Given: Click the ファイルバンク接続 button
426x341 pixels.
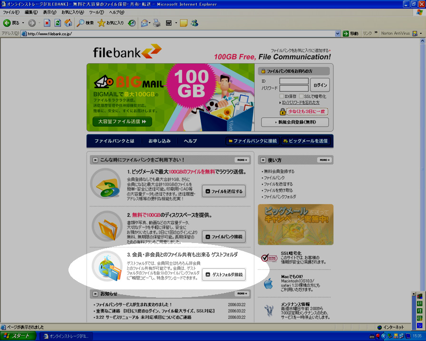Looking at the screenshot, I should coord(224,237).
